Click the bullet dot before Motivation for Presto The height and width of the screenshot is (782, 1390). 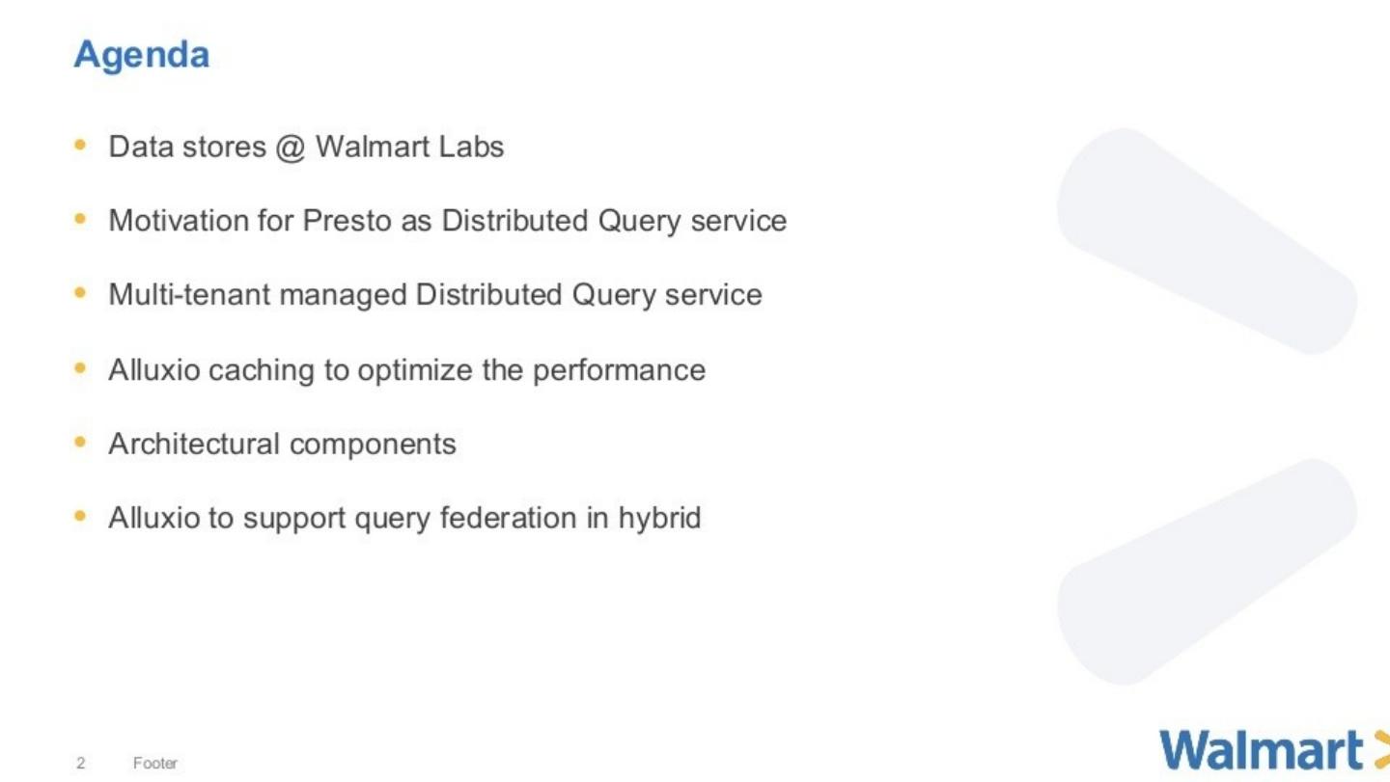80,220
